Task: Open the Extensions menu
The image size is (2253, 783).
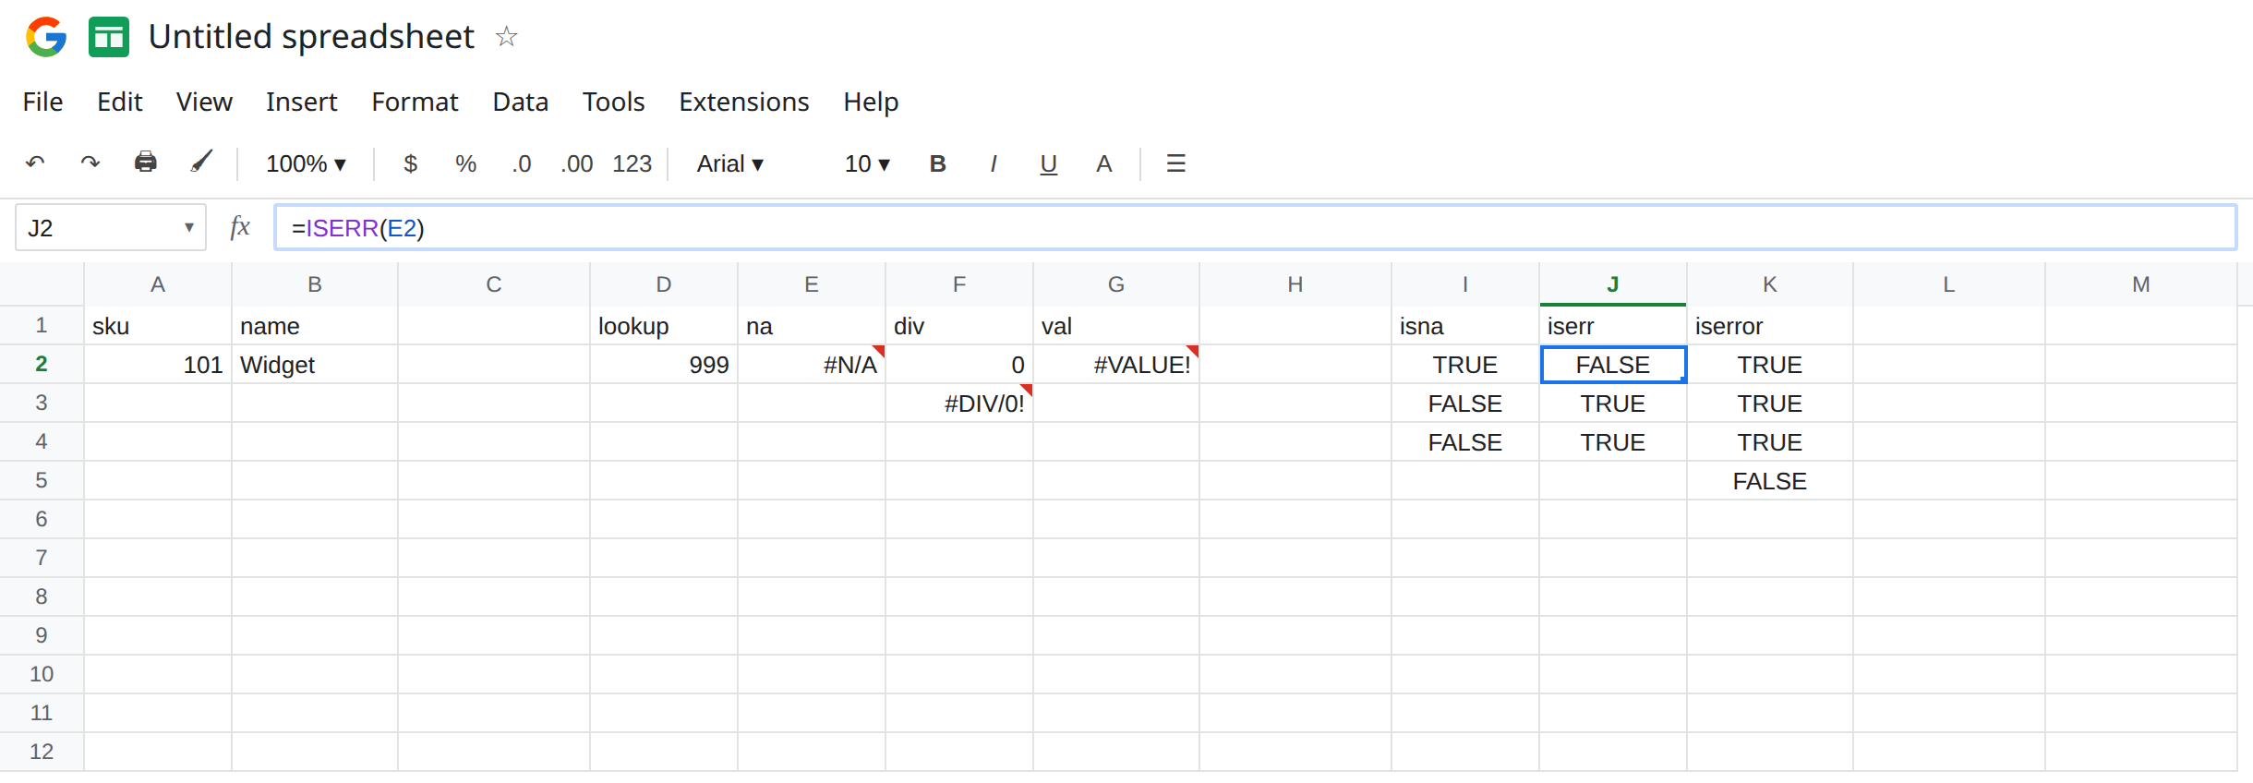Action: point(743,102)
